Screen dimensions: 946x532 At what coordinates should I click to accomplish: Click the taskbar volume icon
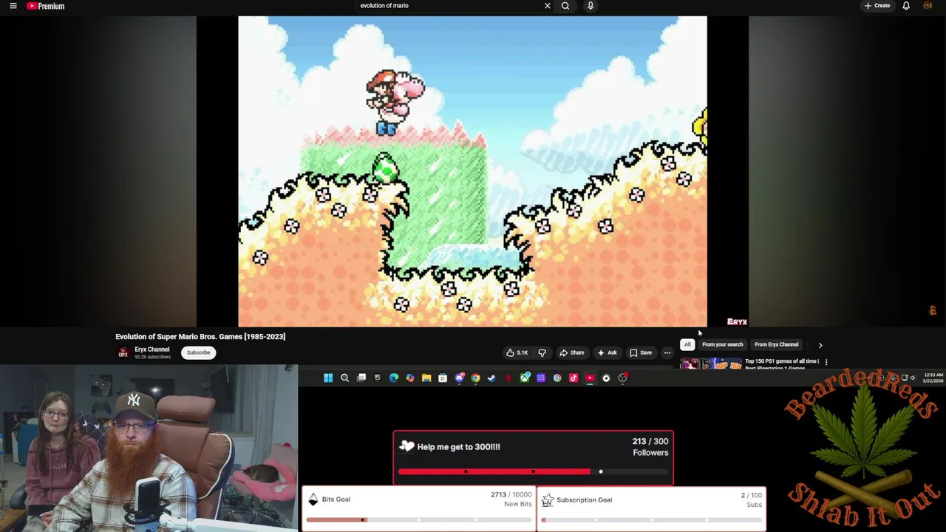(x=912, y=378)
